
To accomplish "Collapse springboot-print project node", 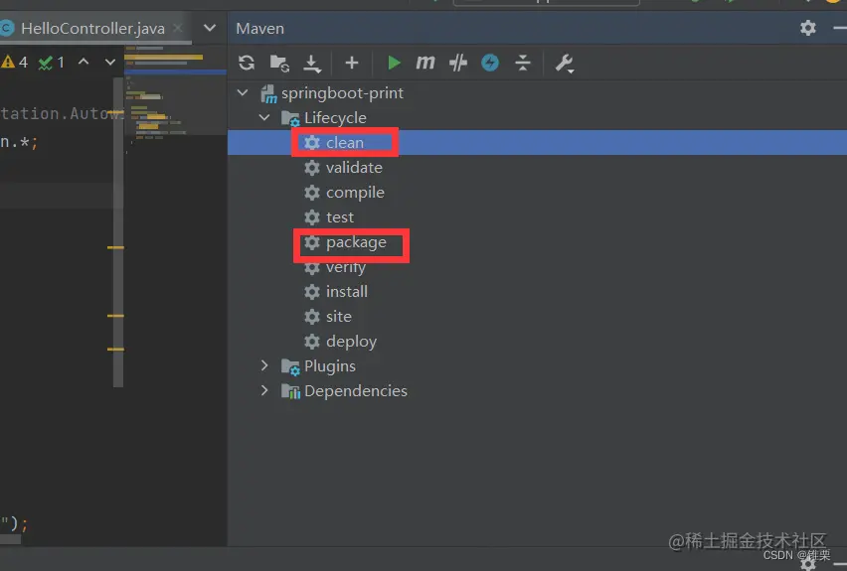I will [243, 92].
